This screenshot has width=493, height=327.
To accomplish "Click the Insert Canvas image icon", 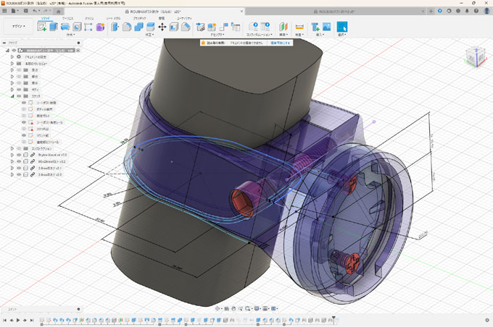I will click(x=327, y=27).
